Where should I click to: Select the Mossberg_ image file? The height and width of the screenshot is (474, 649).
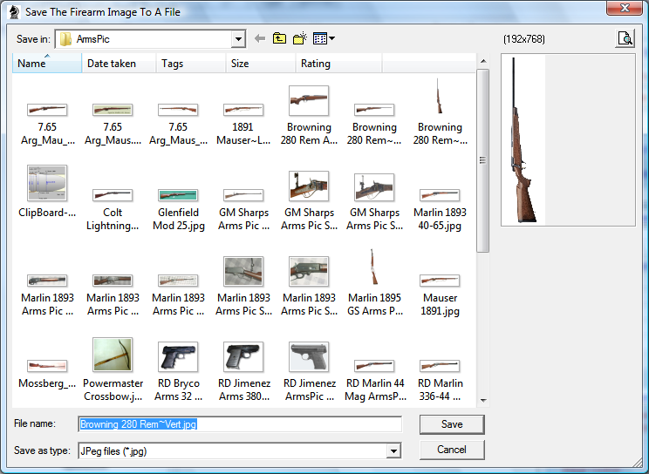point(47,374)
